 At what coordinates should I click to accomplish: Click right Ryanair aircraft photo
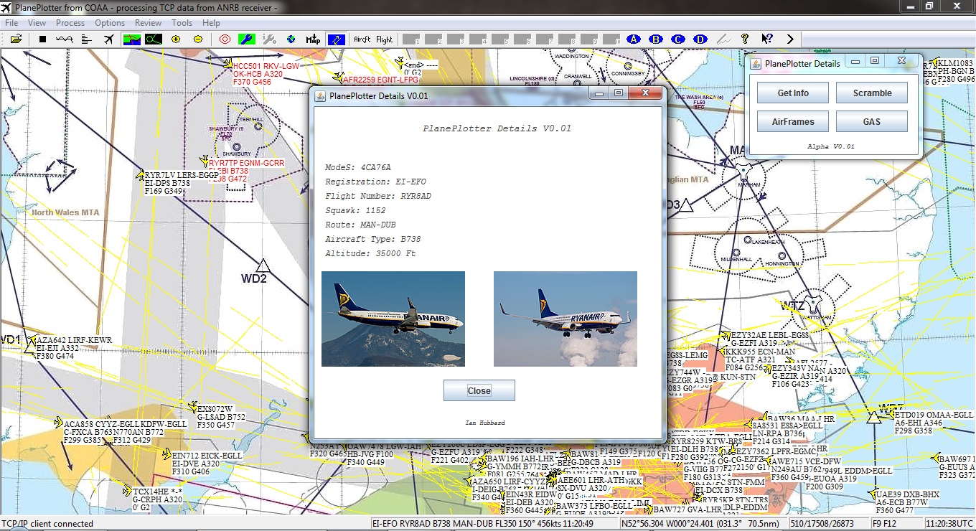(x=566, y=319)
